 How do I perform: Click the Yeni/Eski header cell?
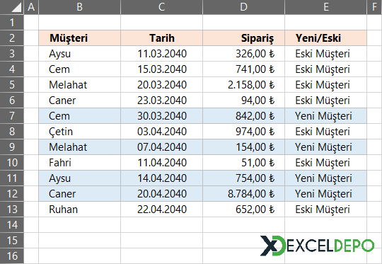pyautogui.click(x=325, y=38)
